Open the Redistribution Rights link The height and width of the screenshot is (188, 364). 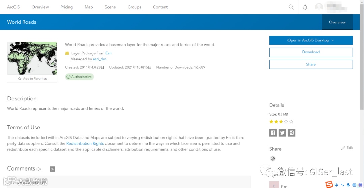(85, 143)
